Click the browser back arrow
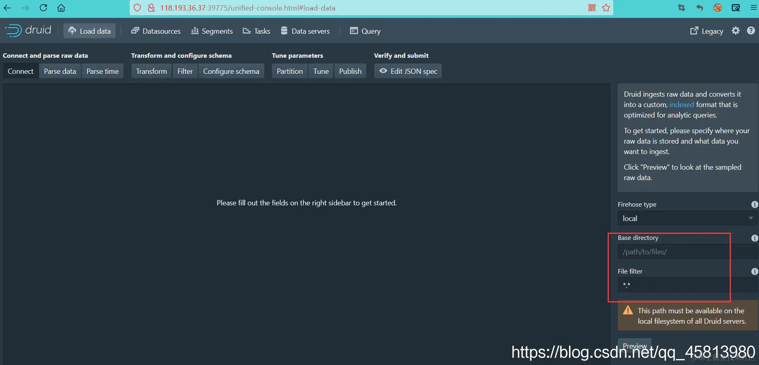The height and width of the screenshot is (365, 759). 7,8
